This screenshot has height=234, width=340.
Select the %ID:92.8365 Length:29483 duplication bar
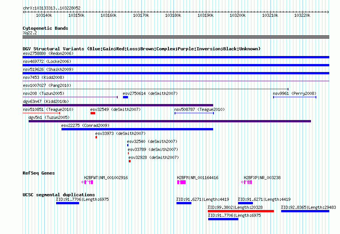[305, 211]
